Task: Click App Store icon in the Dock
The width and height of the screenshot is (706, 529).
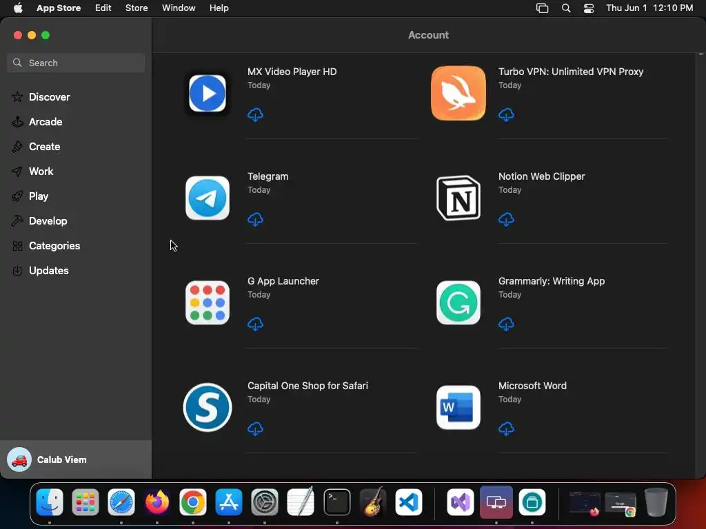Action: tap(229, 502)
